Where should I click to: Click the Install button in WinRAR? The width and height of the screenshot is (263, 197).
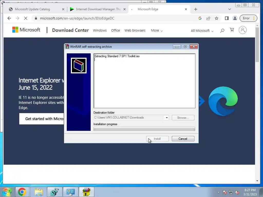(157, 139)
